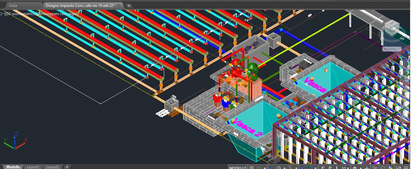The image size is (411, 169).
Task: Open the status bar customization menu
Action: 406,168
